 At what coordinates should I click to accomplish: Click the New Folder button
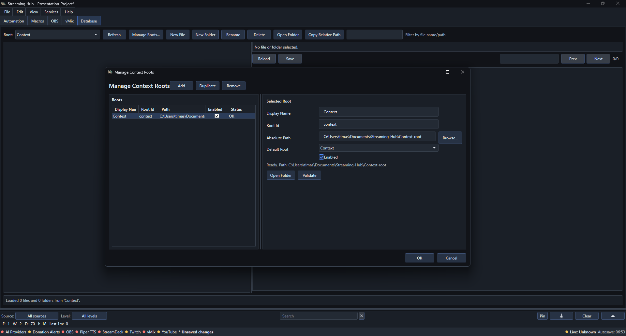pyautogui.click(x=205, y=35)
